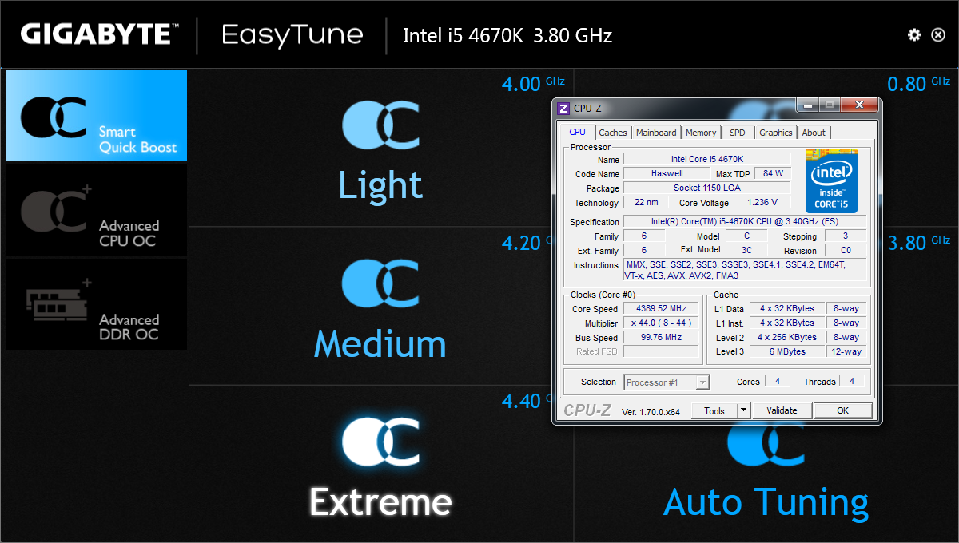959x543 pixels.
Task: Minimize the CPU-Z window
Action: tap(806, 105)
